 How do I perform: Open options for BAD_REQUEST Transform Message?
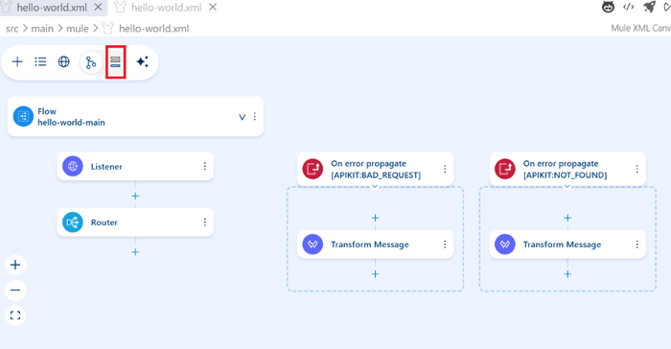click(445, 244)
